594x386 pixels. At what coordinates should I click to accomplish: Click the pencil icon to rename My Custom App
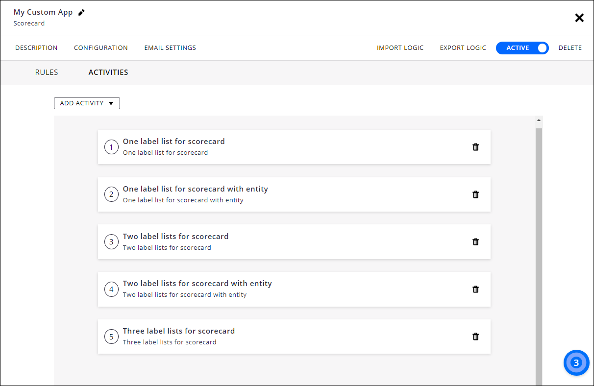click(82, 12)
